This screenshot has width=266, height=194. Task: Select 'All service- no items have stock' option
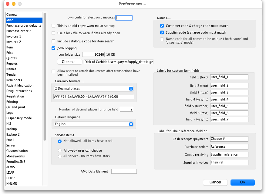[x=60, y=156]
